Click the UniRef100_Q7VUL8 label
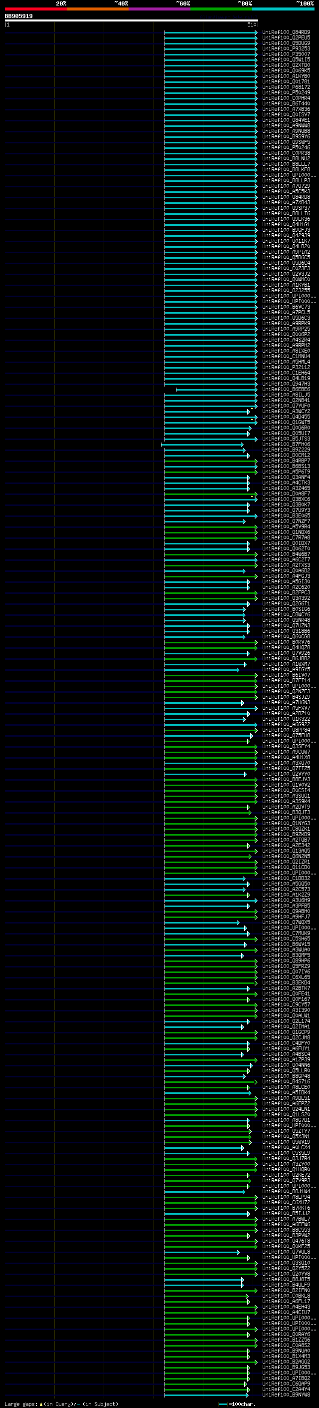 coord(286,1252)
